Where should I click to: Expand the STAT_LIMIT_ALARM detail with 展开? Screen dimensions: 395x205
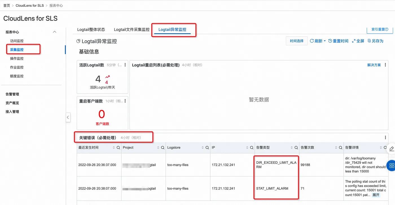376,195
